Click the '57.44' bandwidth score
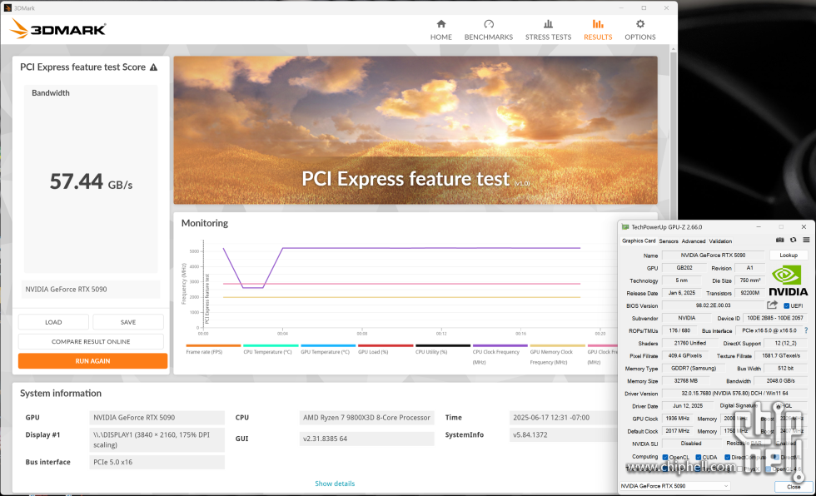 (77, 182)
